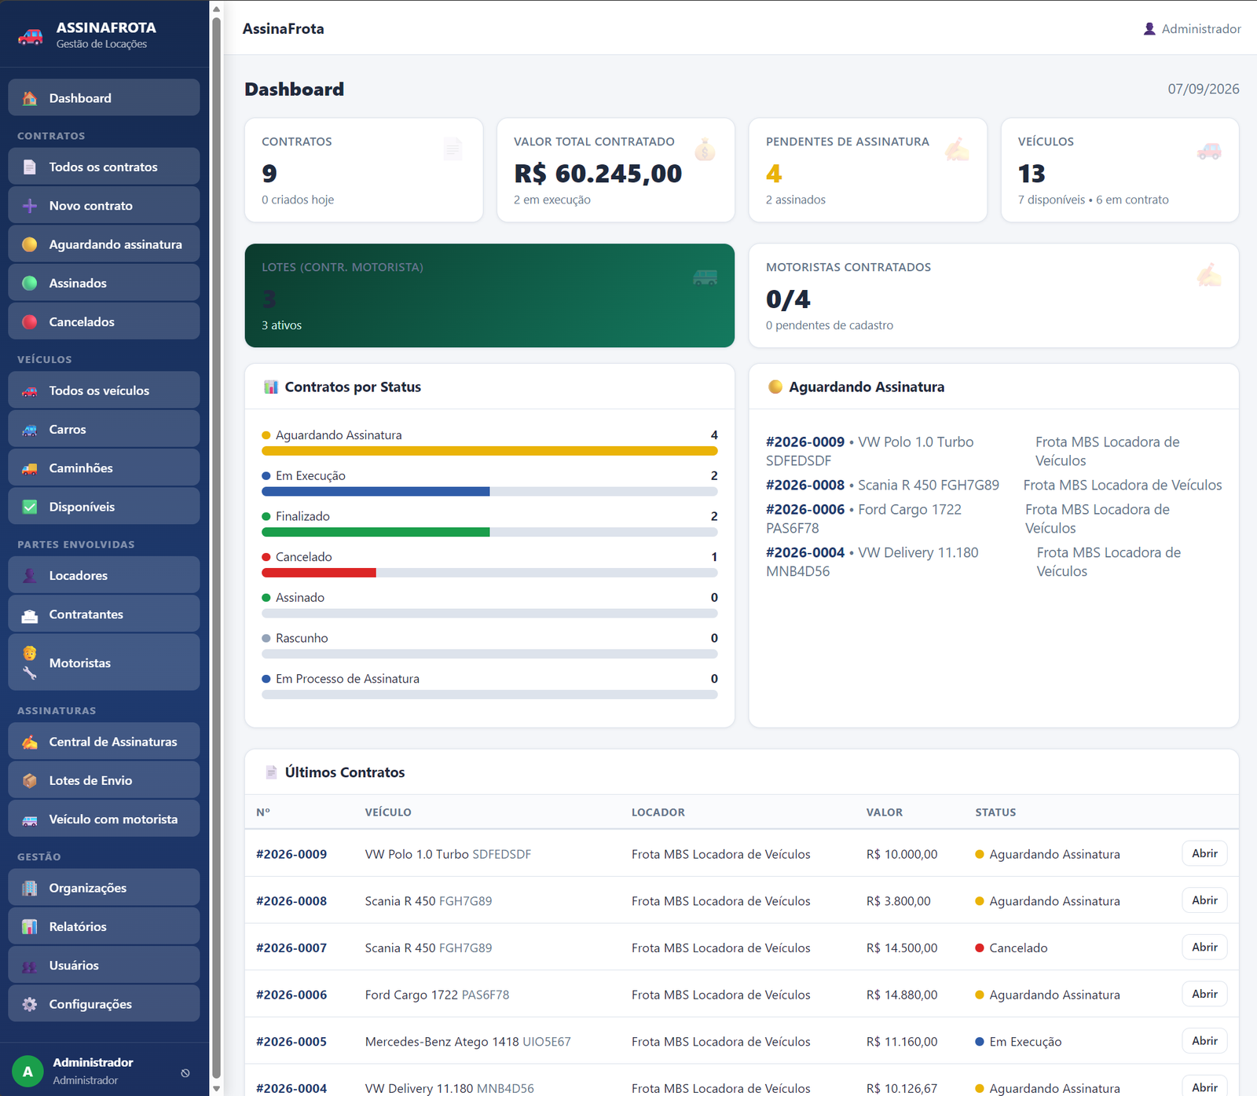The height and width of the screenshot is (1096, 1257).
Task: Click the sidebar vertical scrollbar
Action: (217, 548)
